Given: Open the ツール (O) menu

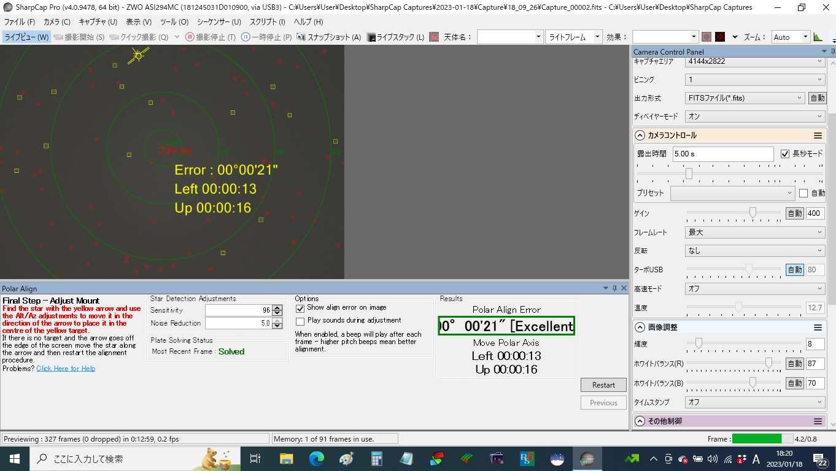Looking at the screenshot, I should point(174,21).
